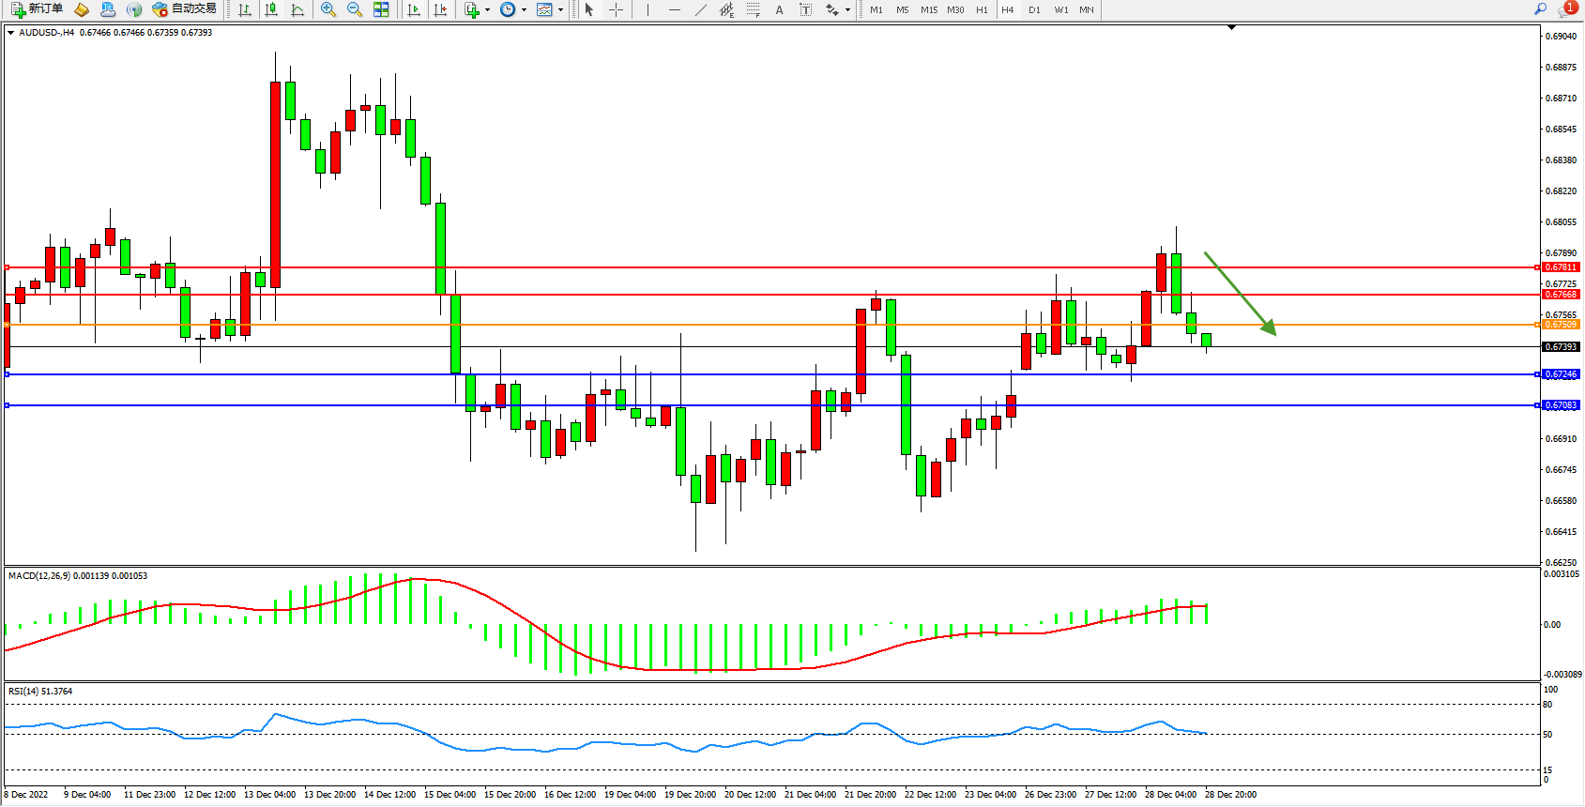Viewport: 1585px width, 807px height.
Task: Switch to the M15 timeframe
Action: click(928, 9)
